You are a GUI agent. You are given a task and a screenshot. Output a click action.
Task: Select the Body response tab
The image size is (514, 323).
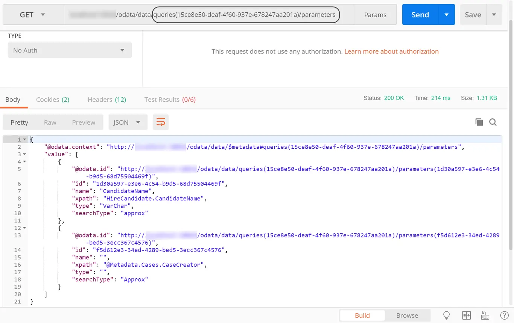click(13, 100)
